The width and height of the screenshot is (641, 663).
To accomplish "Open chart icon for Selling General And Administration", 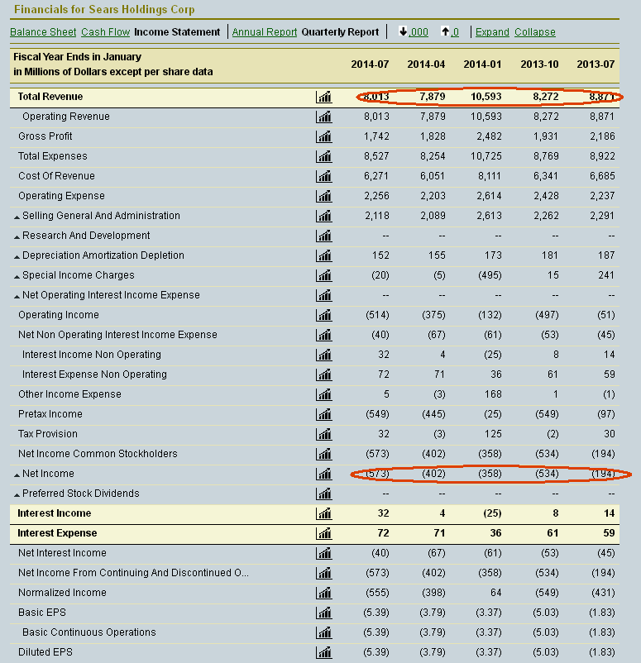I will 324,216.
